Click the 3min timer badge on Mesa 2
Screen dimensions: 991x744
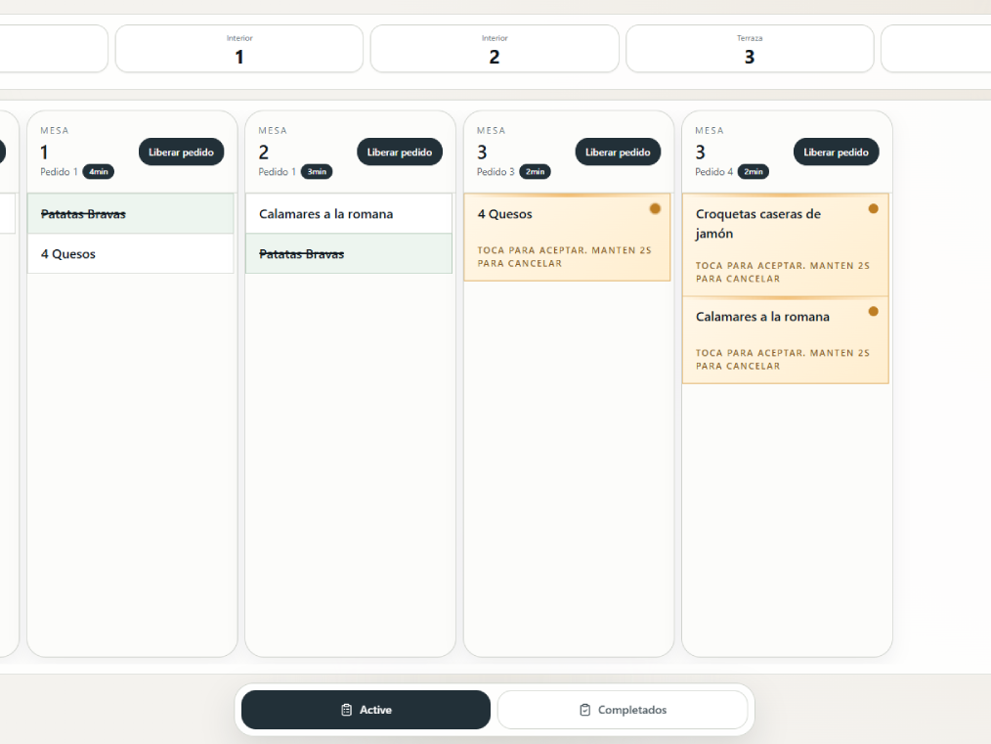[x=317, y=172]
